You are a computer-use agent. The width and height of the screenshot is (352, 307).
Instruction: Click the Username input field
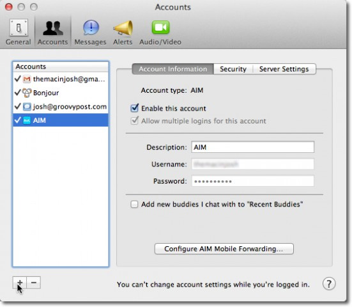(252, 164)
